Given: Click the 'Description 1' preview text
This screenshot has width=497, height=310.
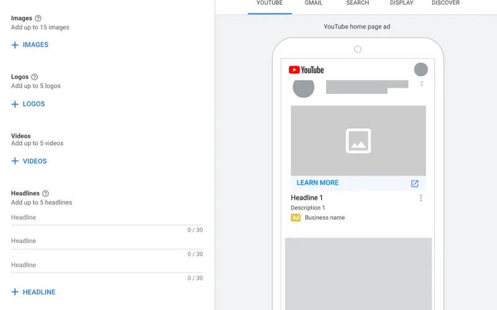Looking at the screenshot, I should [308, 208].
